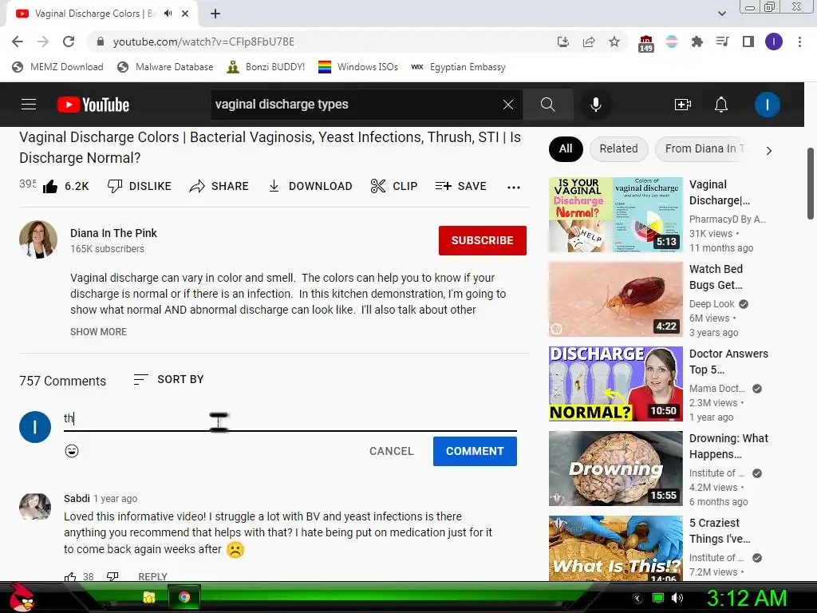
Task: Open Chrome profile avatar in toolbar
Action: 774,42
